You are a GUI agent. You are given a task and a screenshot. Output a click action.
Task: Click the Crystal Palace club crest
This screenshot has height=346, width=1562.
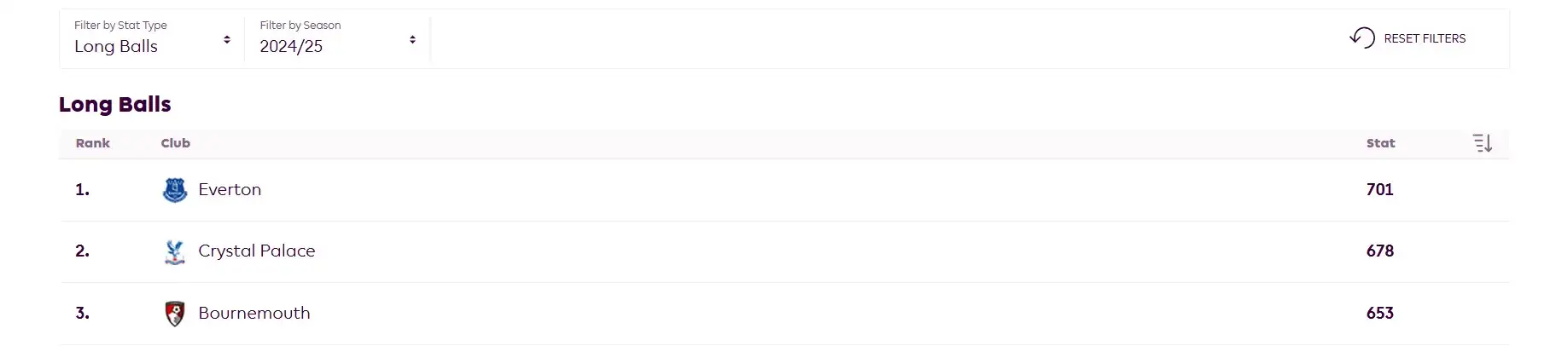coord(175,251)
